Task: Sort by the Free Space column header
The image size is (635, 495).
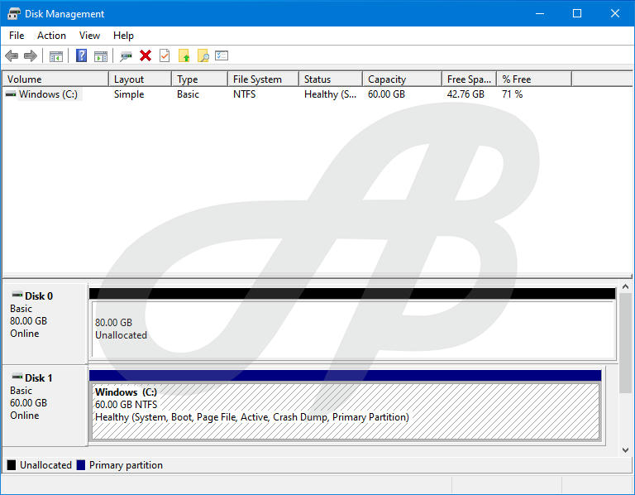Action: coord(470,79)
